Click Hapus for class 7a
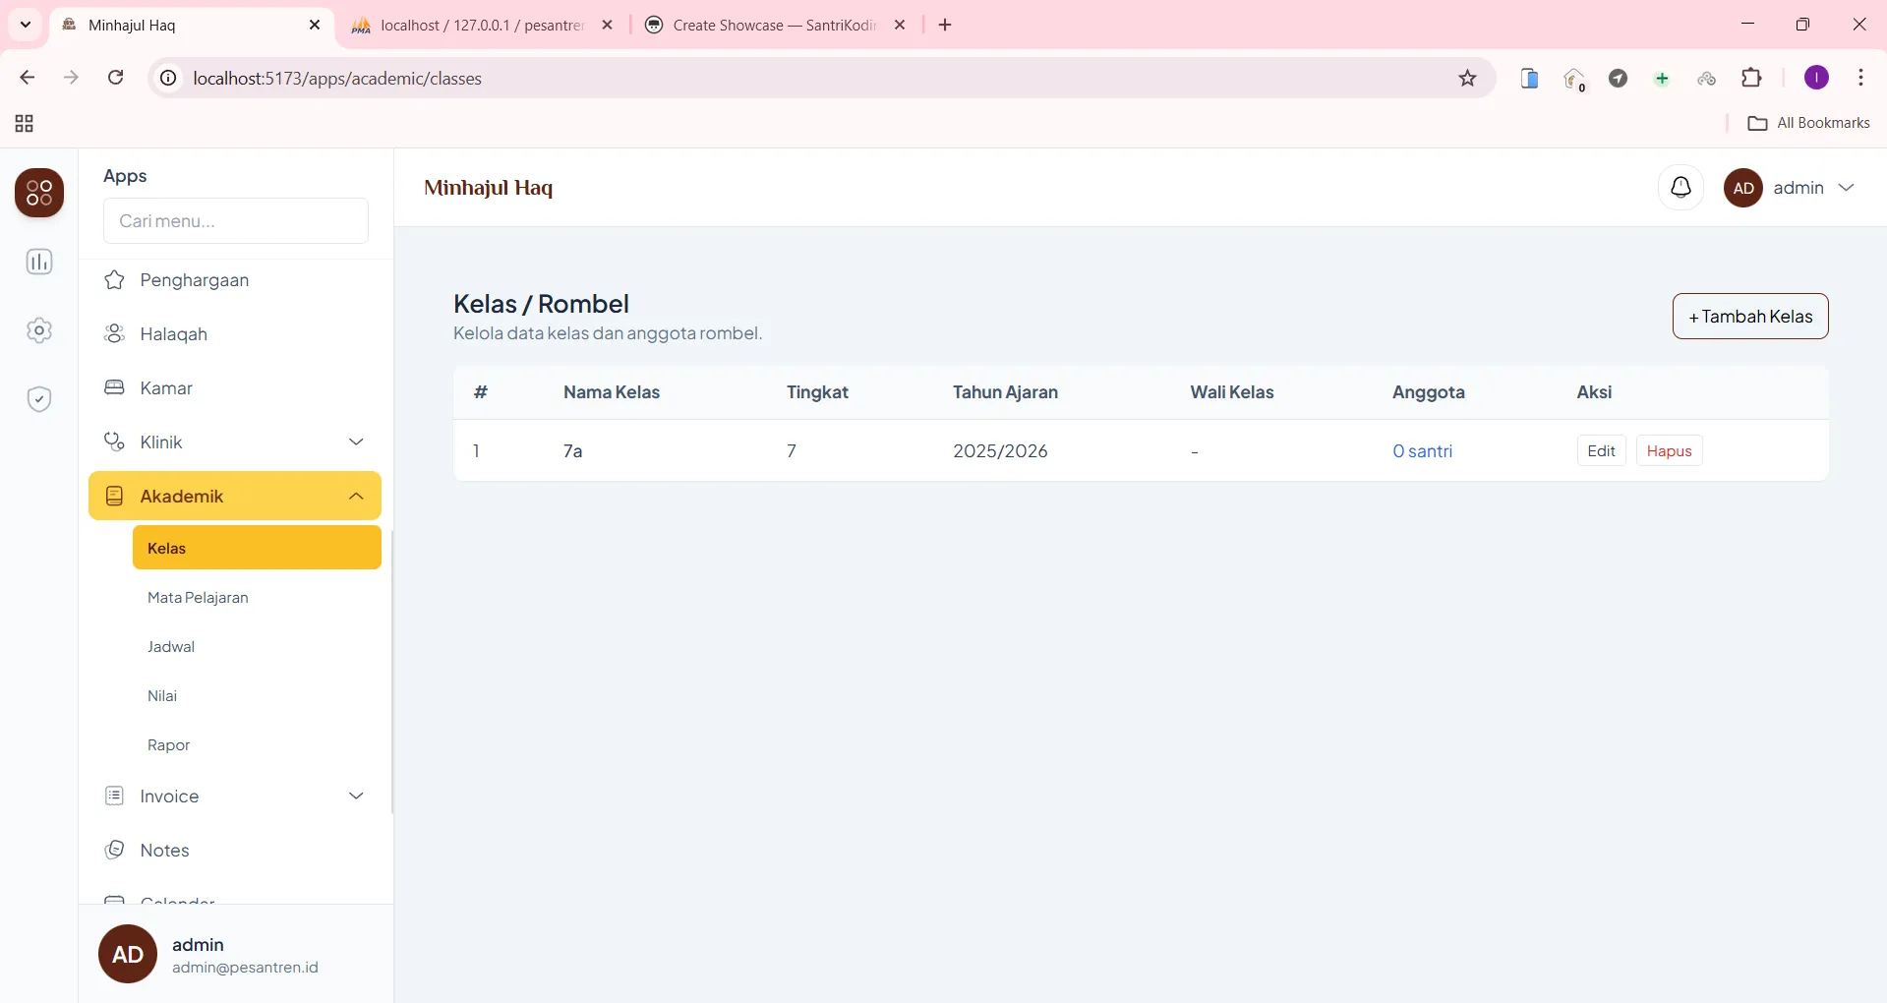 point(1669,450)
